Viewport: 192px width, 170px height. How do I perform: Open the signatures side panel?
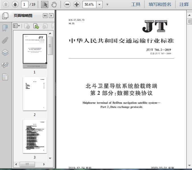point(5,65)
